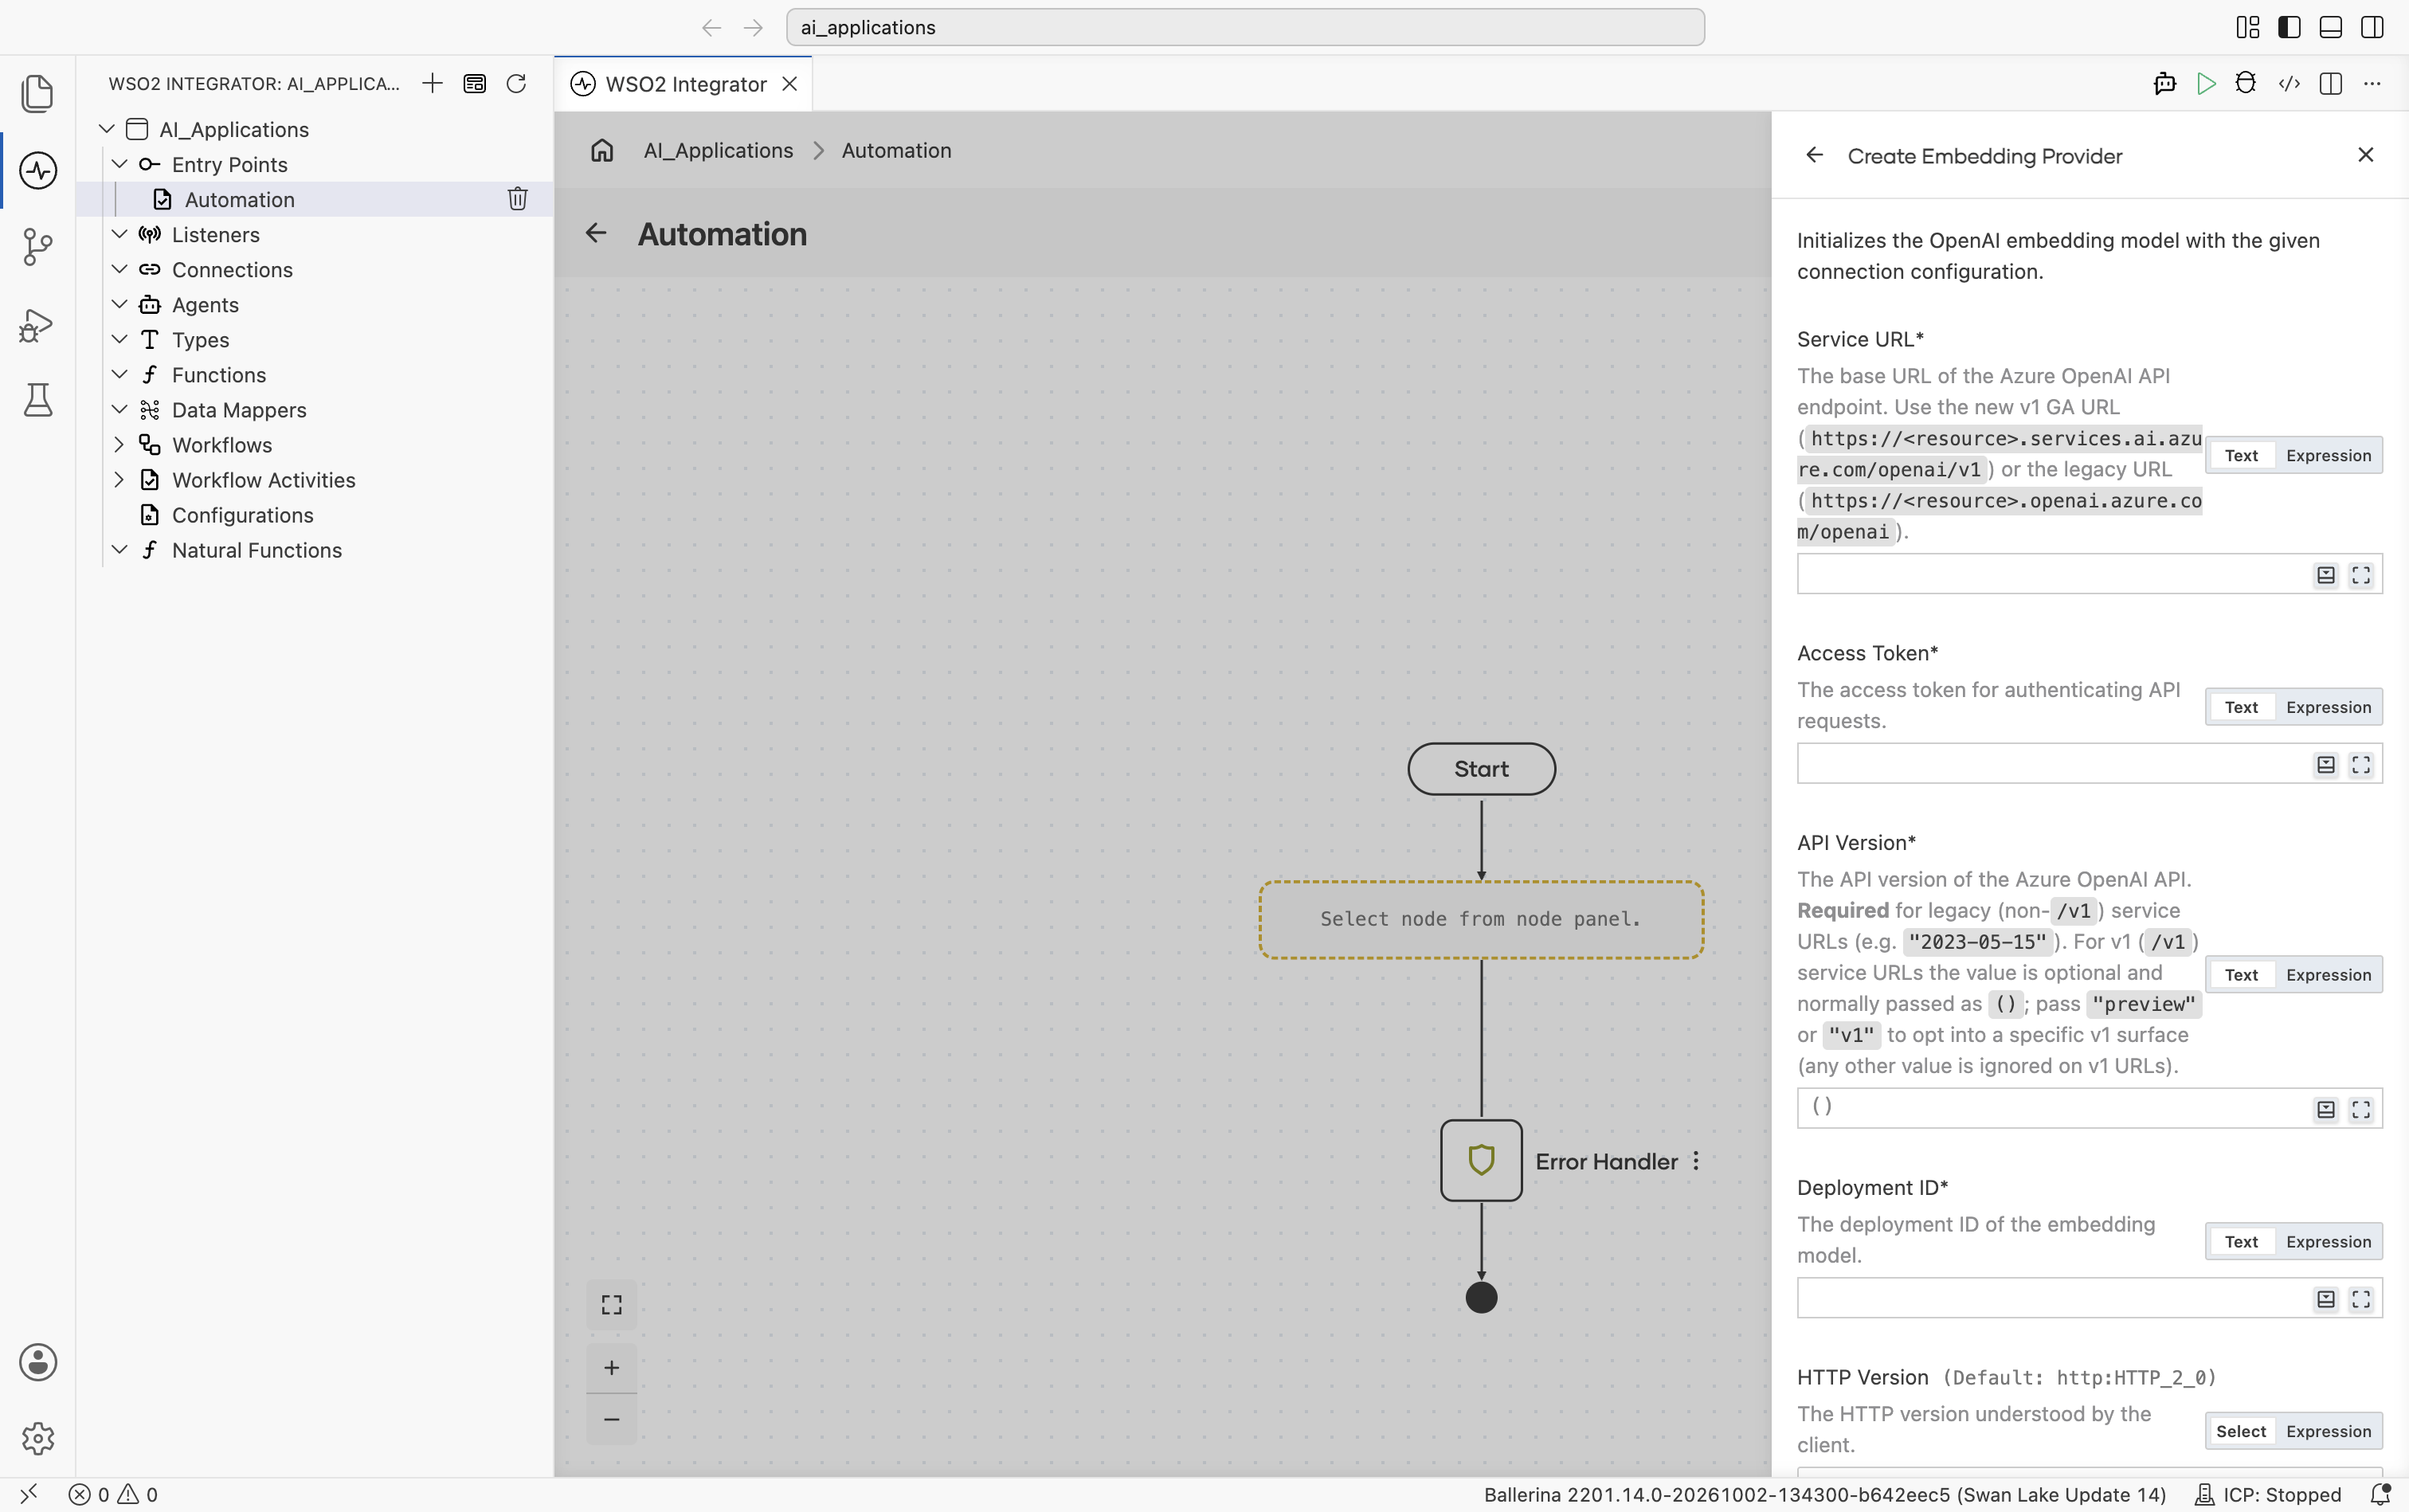Click the Run play icon in editor toolbar
This screenshot has height=1512, width=2409.
[2205, 83]
